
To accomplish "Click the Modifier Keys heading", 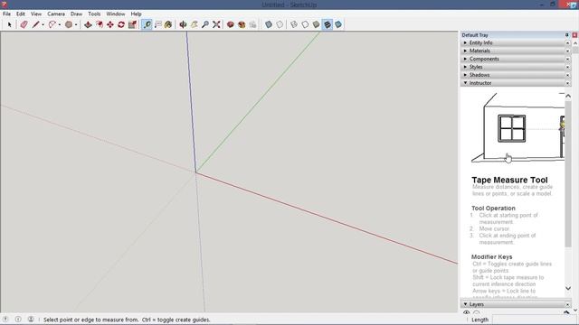I will pyautogui.click(x=492, y=256).
